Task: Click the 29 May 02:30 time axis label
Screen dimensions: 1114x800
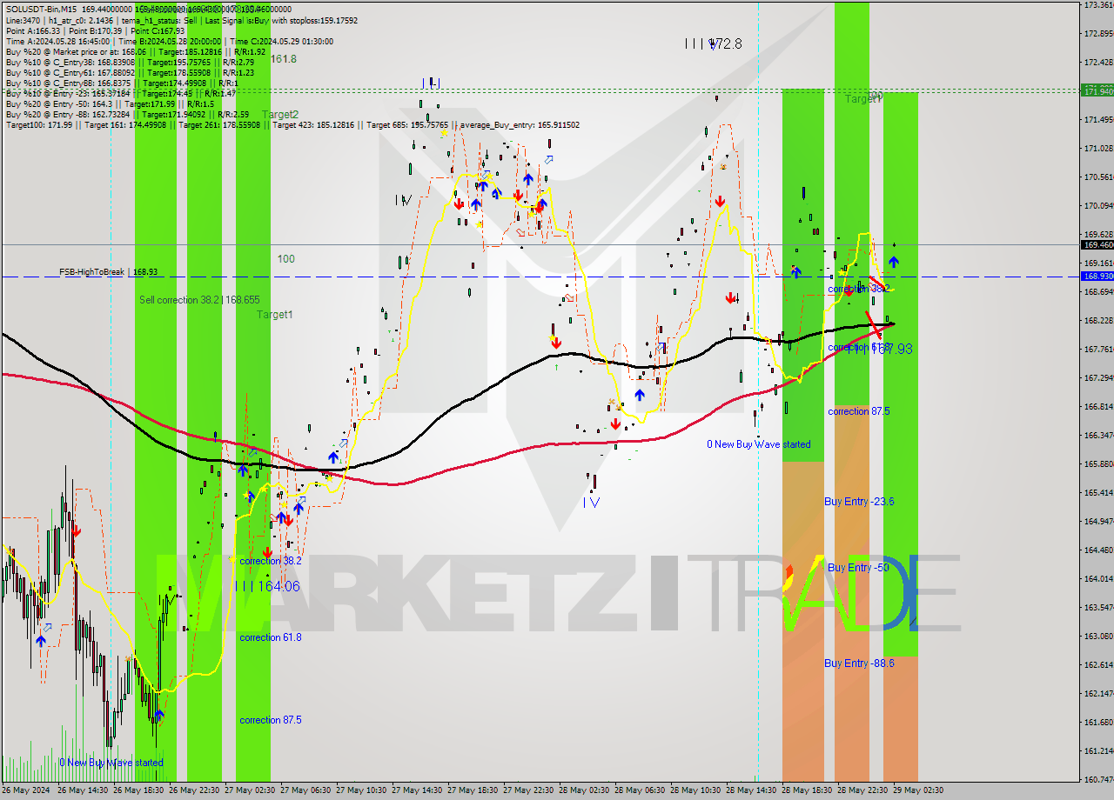Action: (919, 790)
